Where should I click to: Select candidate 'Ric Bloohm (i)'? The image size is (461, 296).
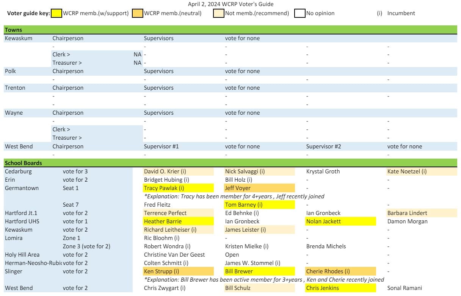pyautogui.click(x=161, y=238)
